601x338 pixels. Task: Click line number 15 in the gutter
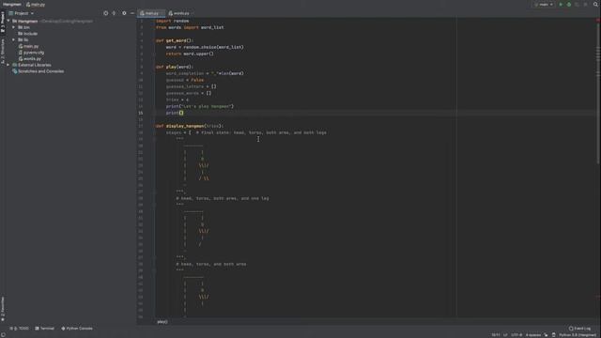point(141,113)
